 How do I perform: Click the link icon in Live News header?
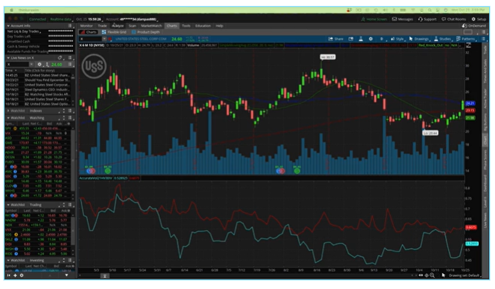click(x=60, y=58)
